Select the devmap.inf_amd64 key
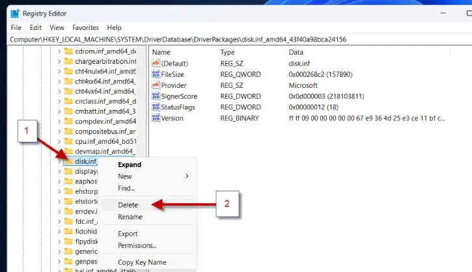472x272 pixels. (x=104, y=152)
